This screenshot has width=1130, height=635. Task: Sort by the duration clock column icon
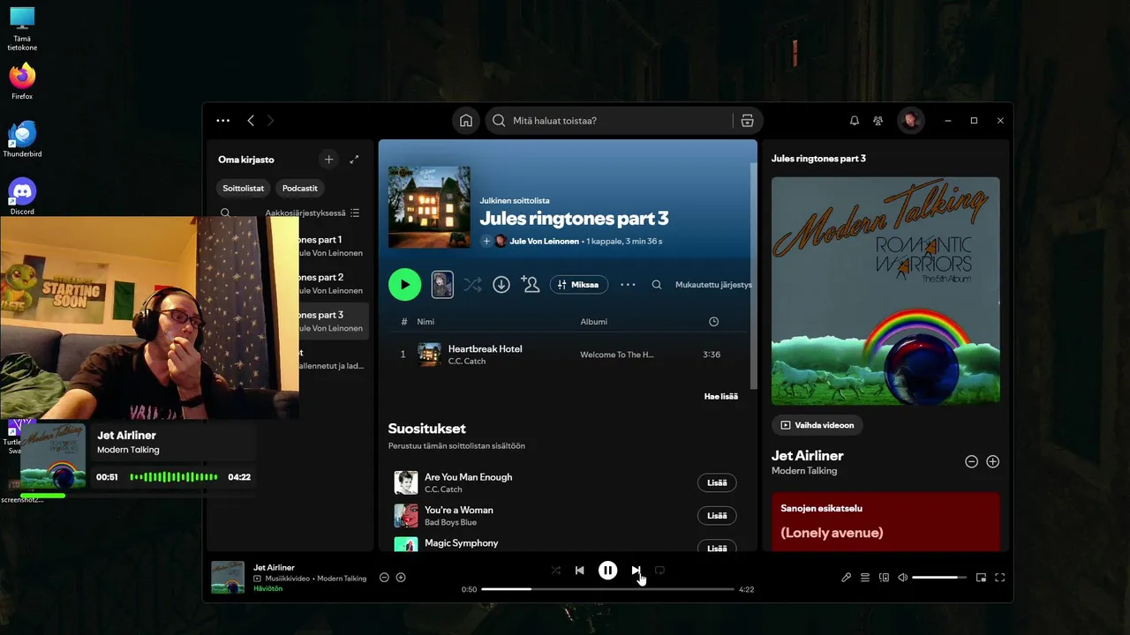pyautogui.click(x=713, y=322)
